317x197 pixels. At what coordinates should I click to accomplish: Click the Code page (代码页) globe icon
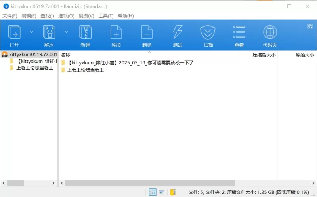point(270,32)
